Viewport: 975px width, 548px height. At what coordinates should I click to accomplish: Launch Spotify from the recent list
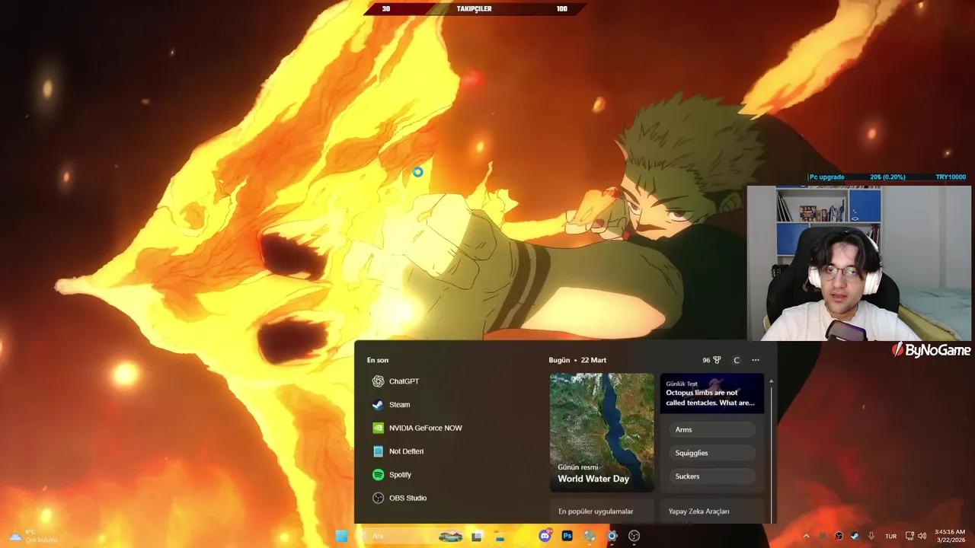coord(392,475)
